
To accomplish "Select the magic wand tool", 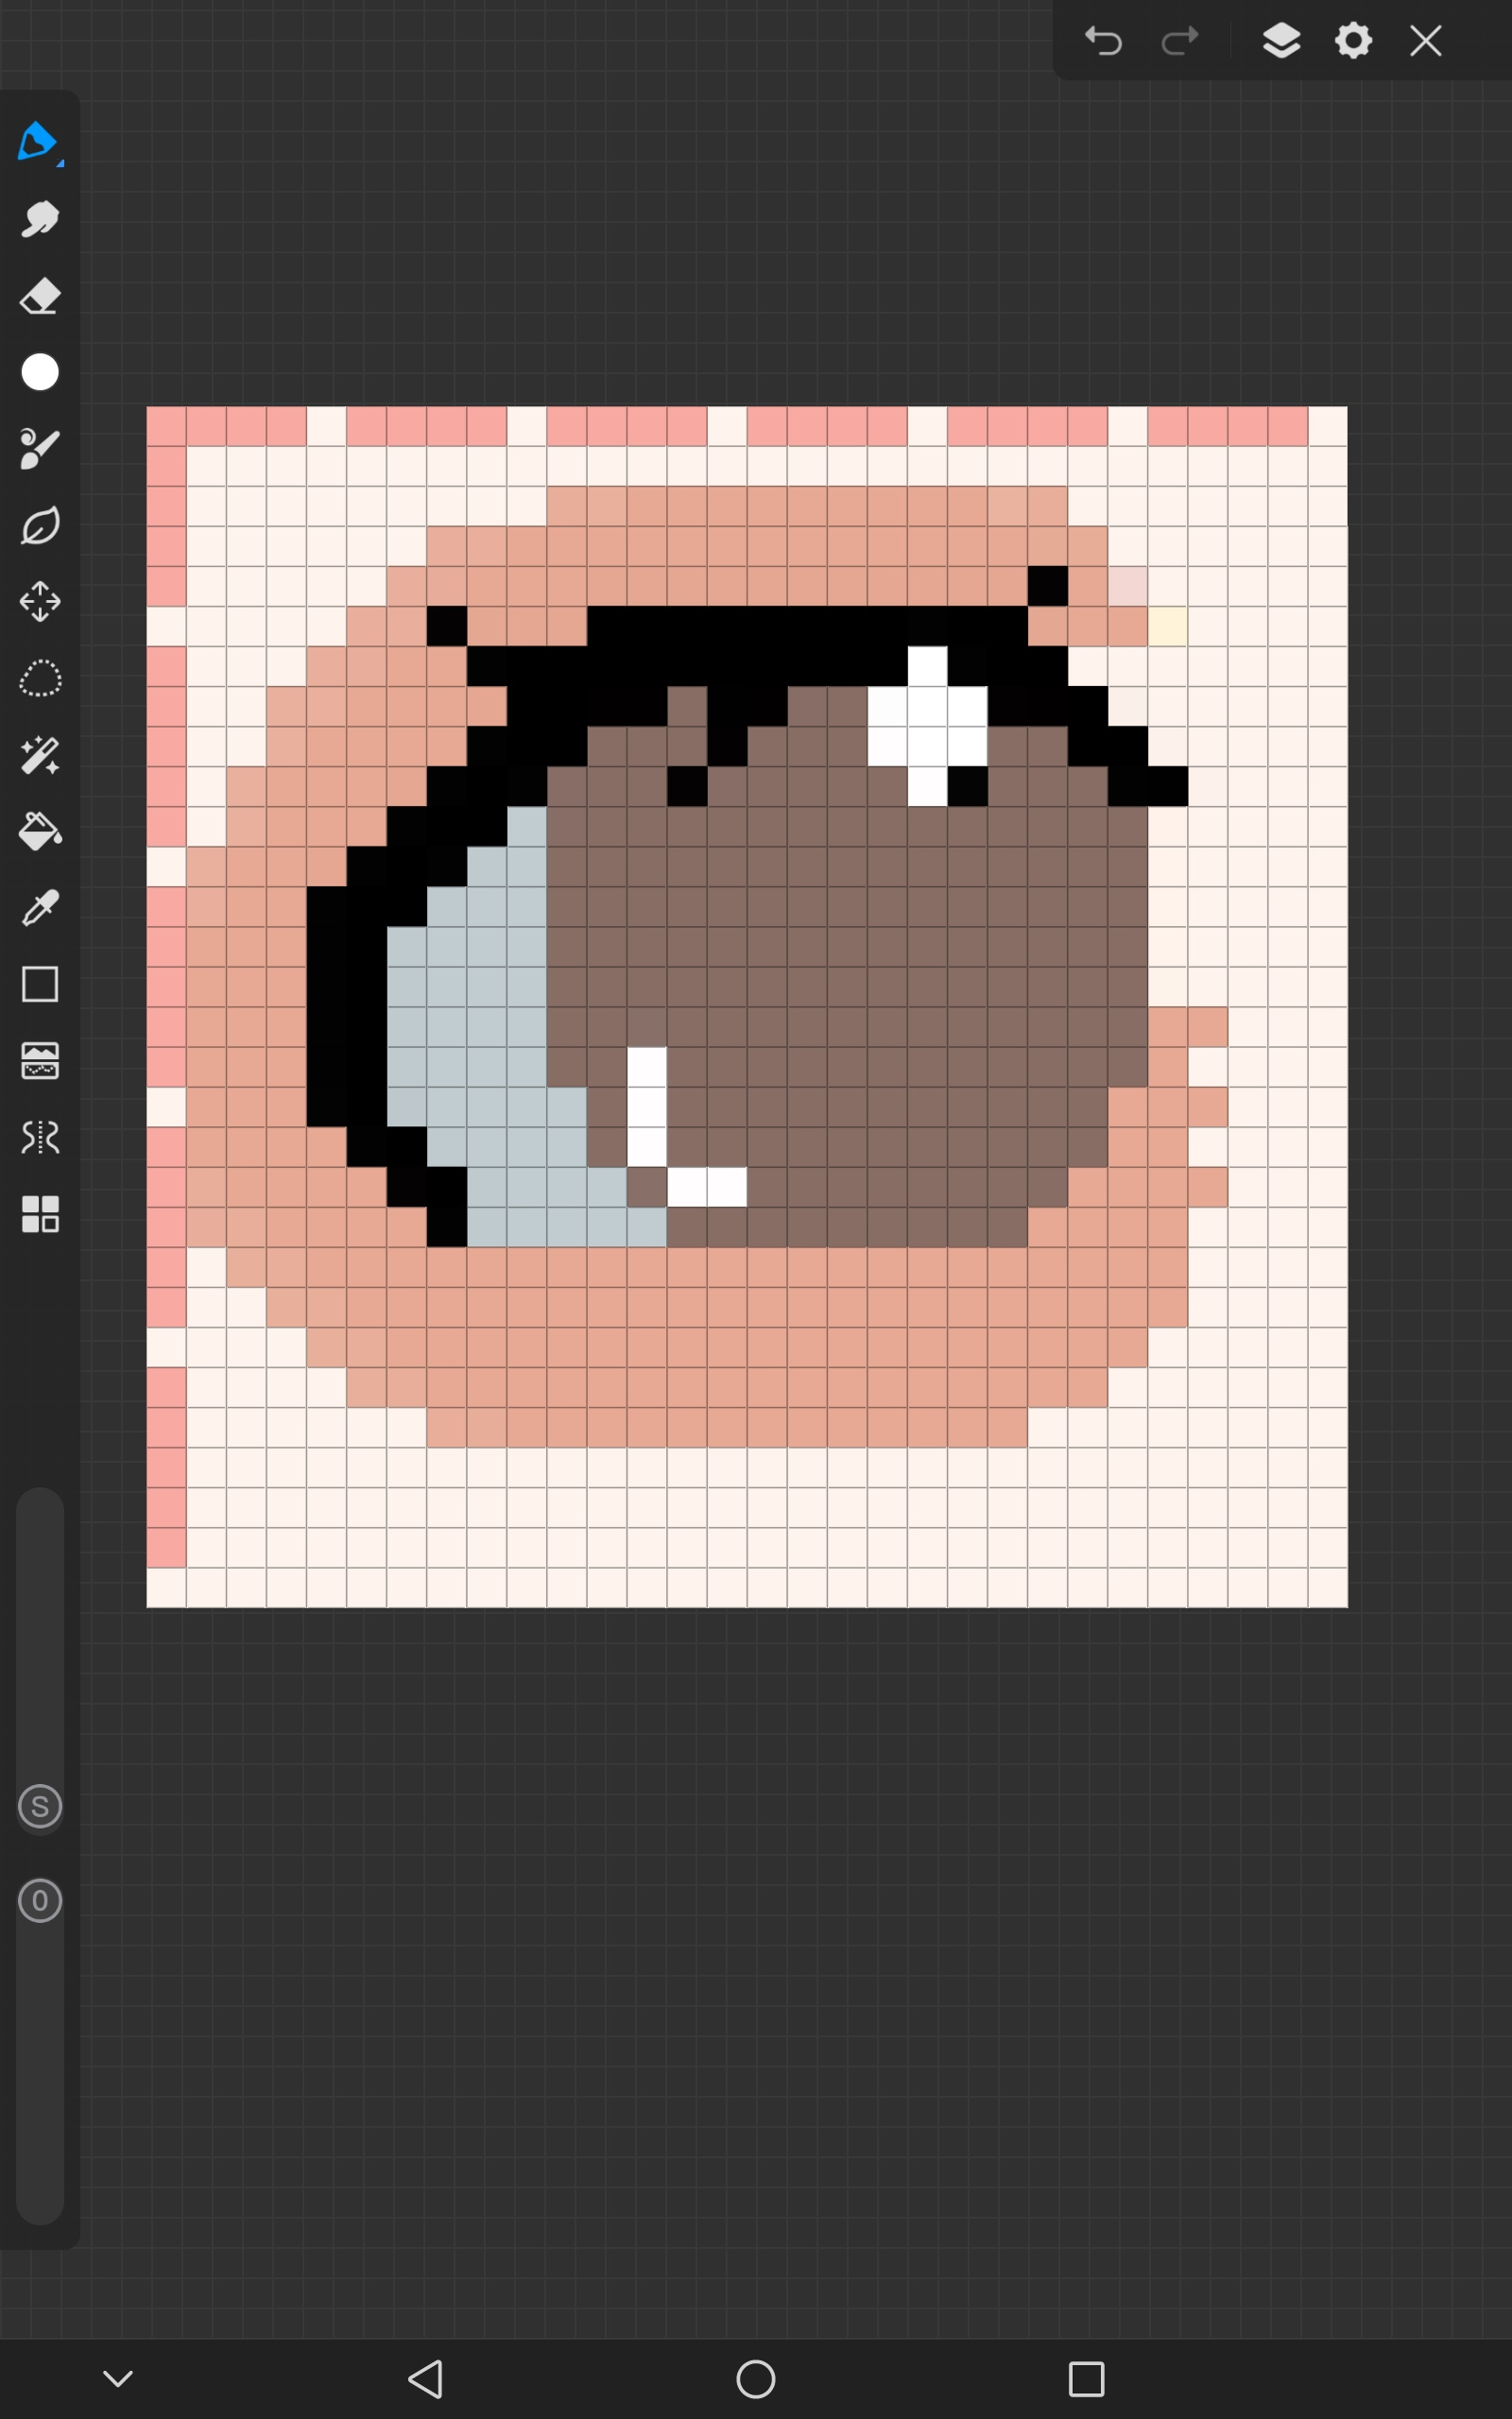I will pos(40,756).
